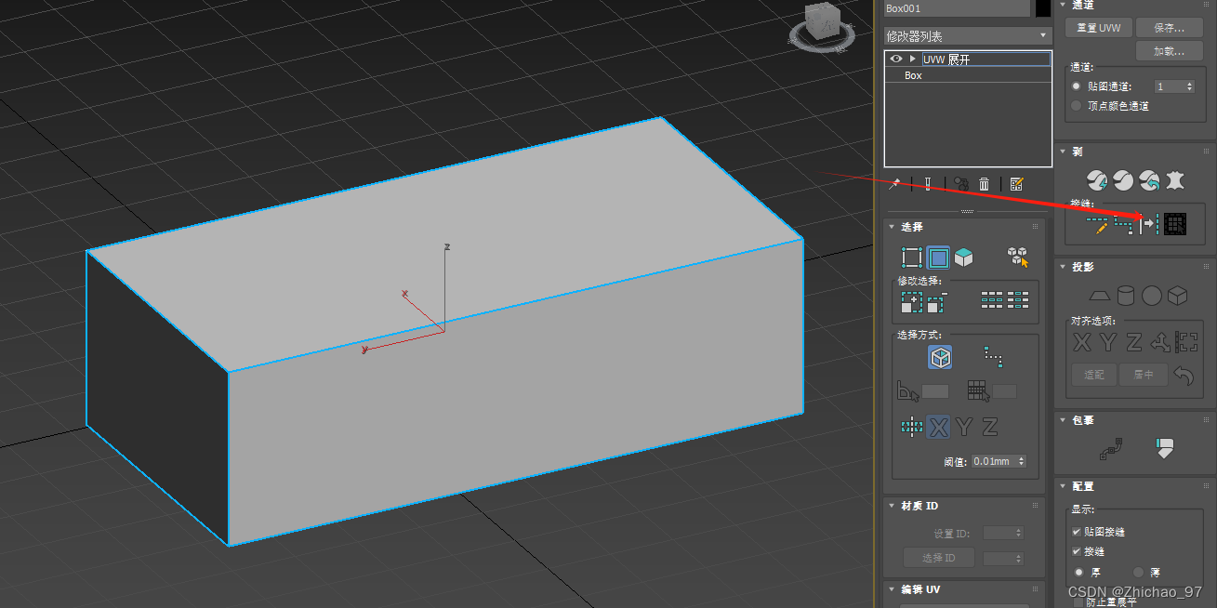Shrink the XYZ selection
The height and width of the screenshot is (608, 1217).
pyautogui.click(x=937, y=300)
